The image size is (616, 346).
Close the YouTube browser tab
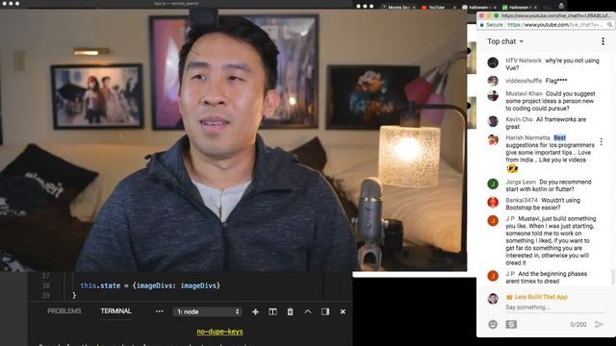pos(454,8)
